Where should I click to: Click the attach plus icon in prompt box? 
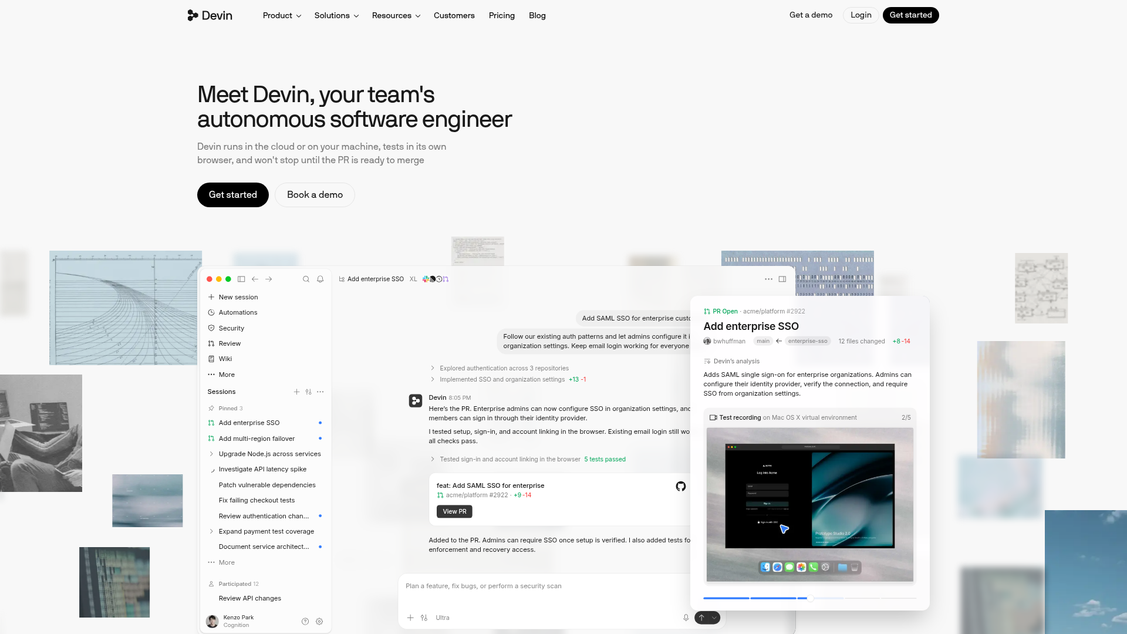[x=410, y=618]
